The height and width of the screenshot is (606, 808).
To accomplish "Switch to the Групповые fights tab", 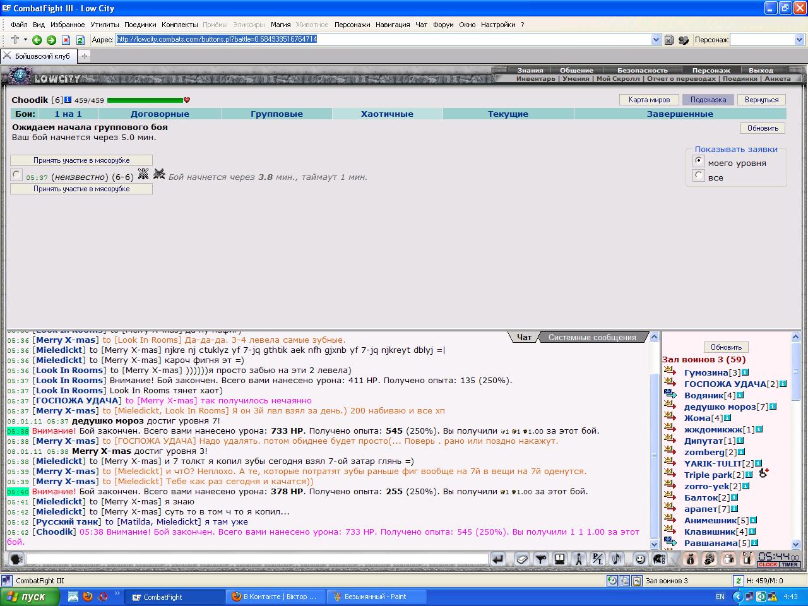I will click(276, 114).
